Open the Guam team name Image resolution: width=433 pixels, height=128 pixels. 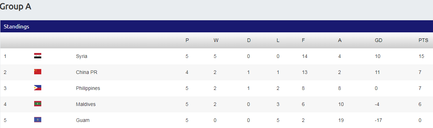83,120
